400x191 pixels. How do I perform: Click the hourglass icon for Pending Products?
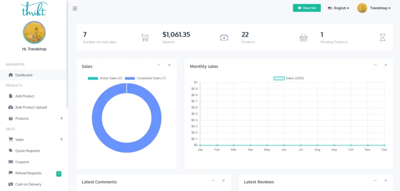(382, 37)
